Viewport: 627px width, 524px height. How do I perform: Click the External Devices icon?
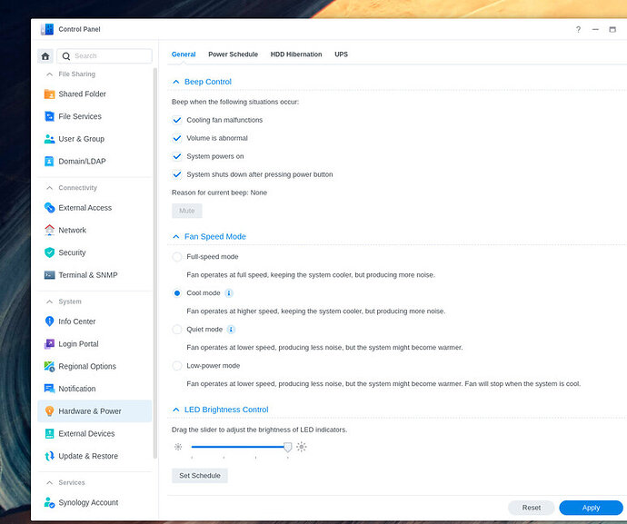pos(49,433)
